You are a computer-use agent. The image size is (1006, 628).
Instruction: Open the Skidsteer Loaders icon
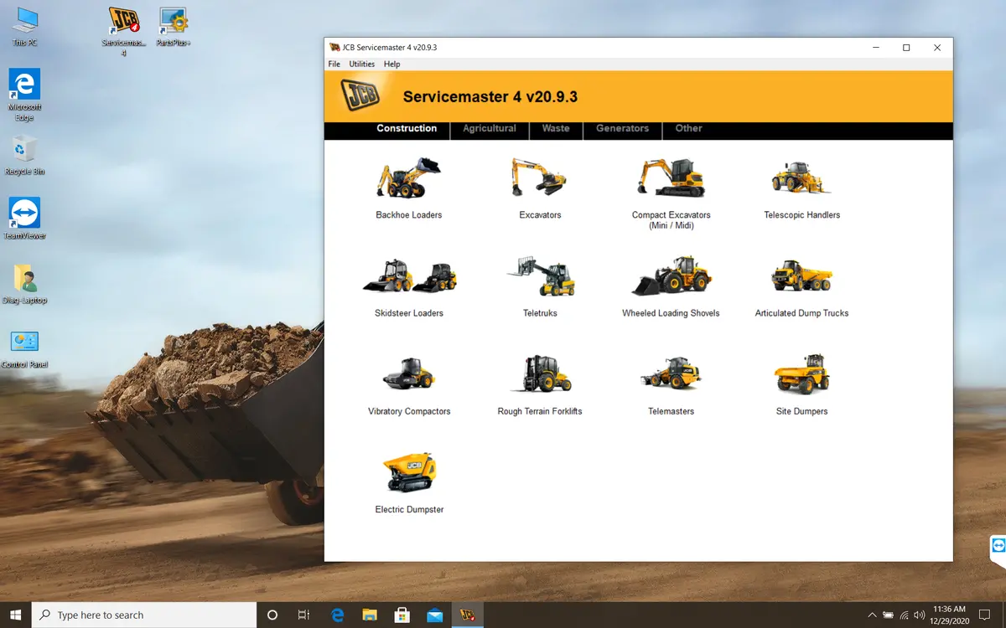(x=409, y=275)
